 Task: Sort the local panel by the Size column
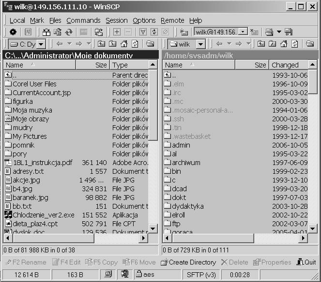point(92,65)
